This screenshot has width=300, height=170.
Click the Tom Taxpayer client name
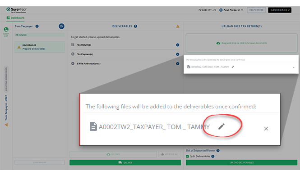24,27
